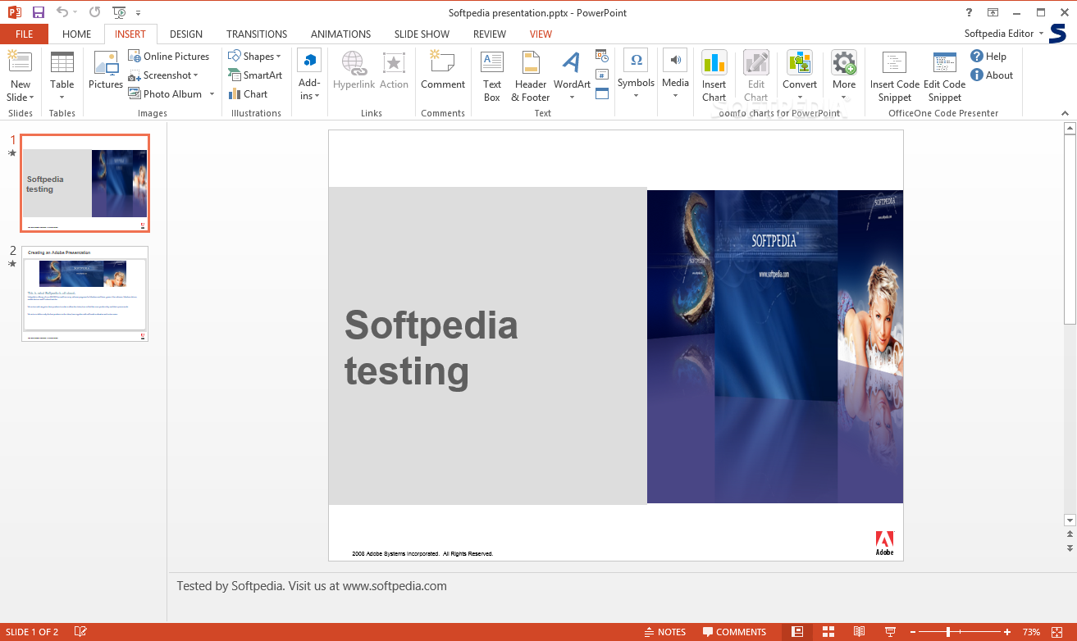Open Ribbon Display Options
Image resolution: width=1077 pixels, height=641 pixels.
coord(993,12)
